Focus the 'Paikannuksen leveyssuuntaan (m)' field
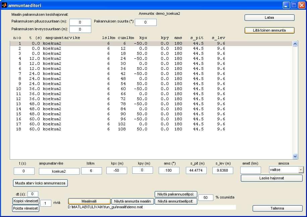The width and height of the screenshot is (307, 217). click(80, 30)
